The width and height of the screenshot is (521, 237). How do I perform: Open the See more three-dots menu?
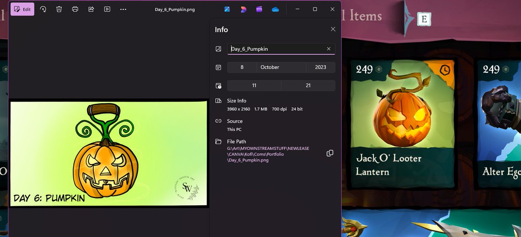[123, 9]
